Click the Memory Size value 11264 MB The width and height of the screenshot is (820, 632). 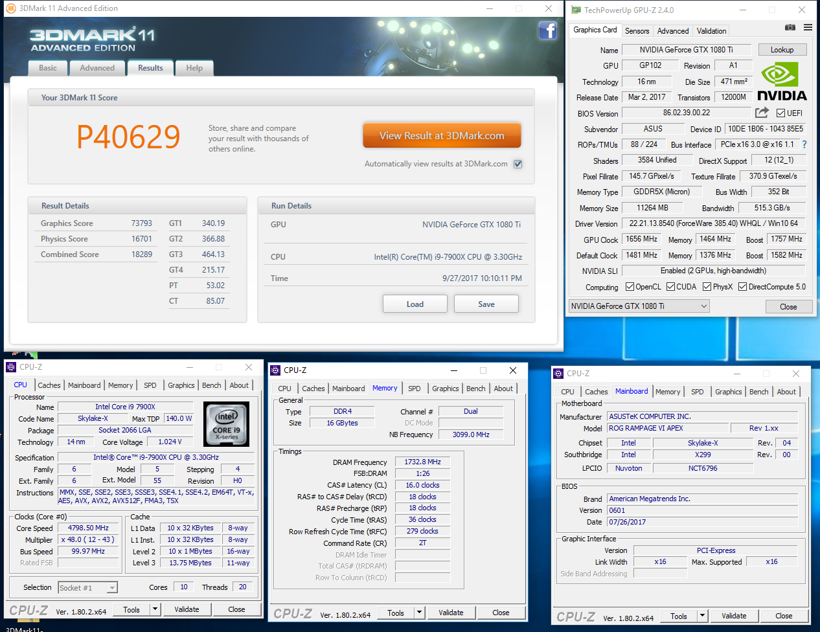tap(652, 208)
